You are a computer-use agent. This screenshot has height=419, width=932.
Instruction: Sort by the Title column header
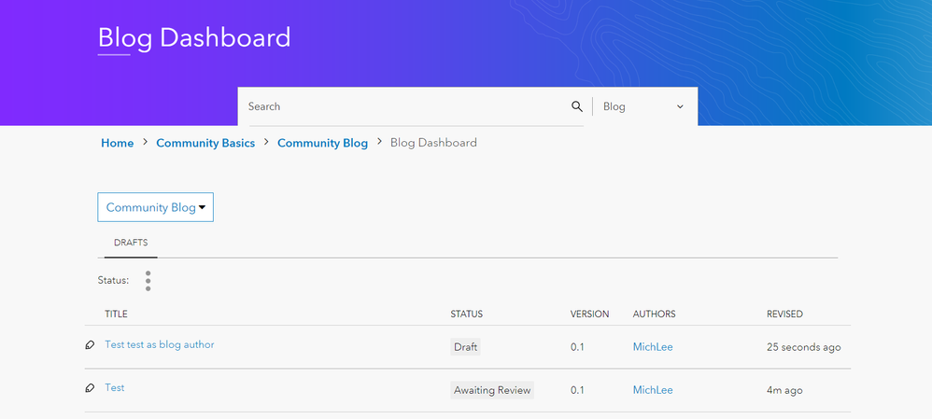coord(116,314)
